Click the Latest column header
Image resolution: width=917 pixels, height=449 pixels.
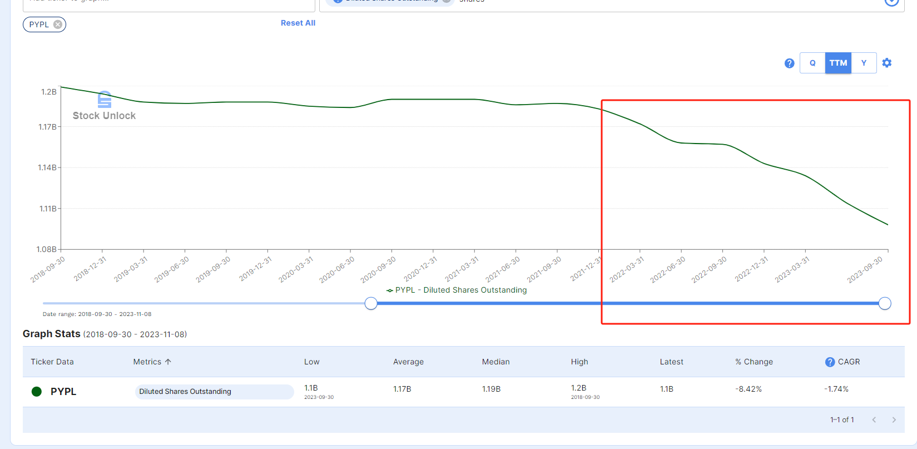(x=671, y=362)
